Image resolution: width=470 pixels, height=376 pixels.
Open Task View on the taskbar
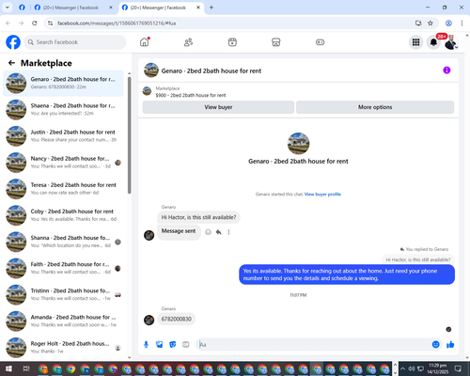(x=26, y=368)
